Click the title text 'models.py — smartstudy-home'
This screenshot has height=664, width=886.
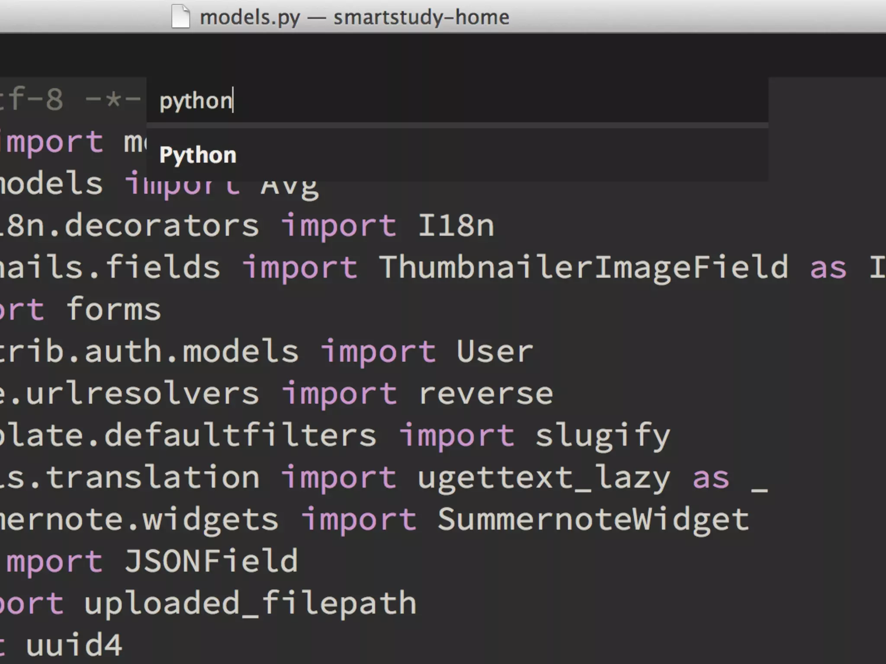point(354,17)
